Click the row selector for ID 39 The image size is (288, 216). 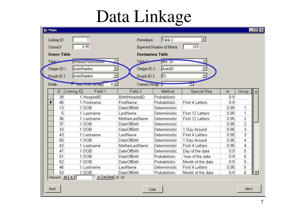(51, 97)
